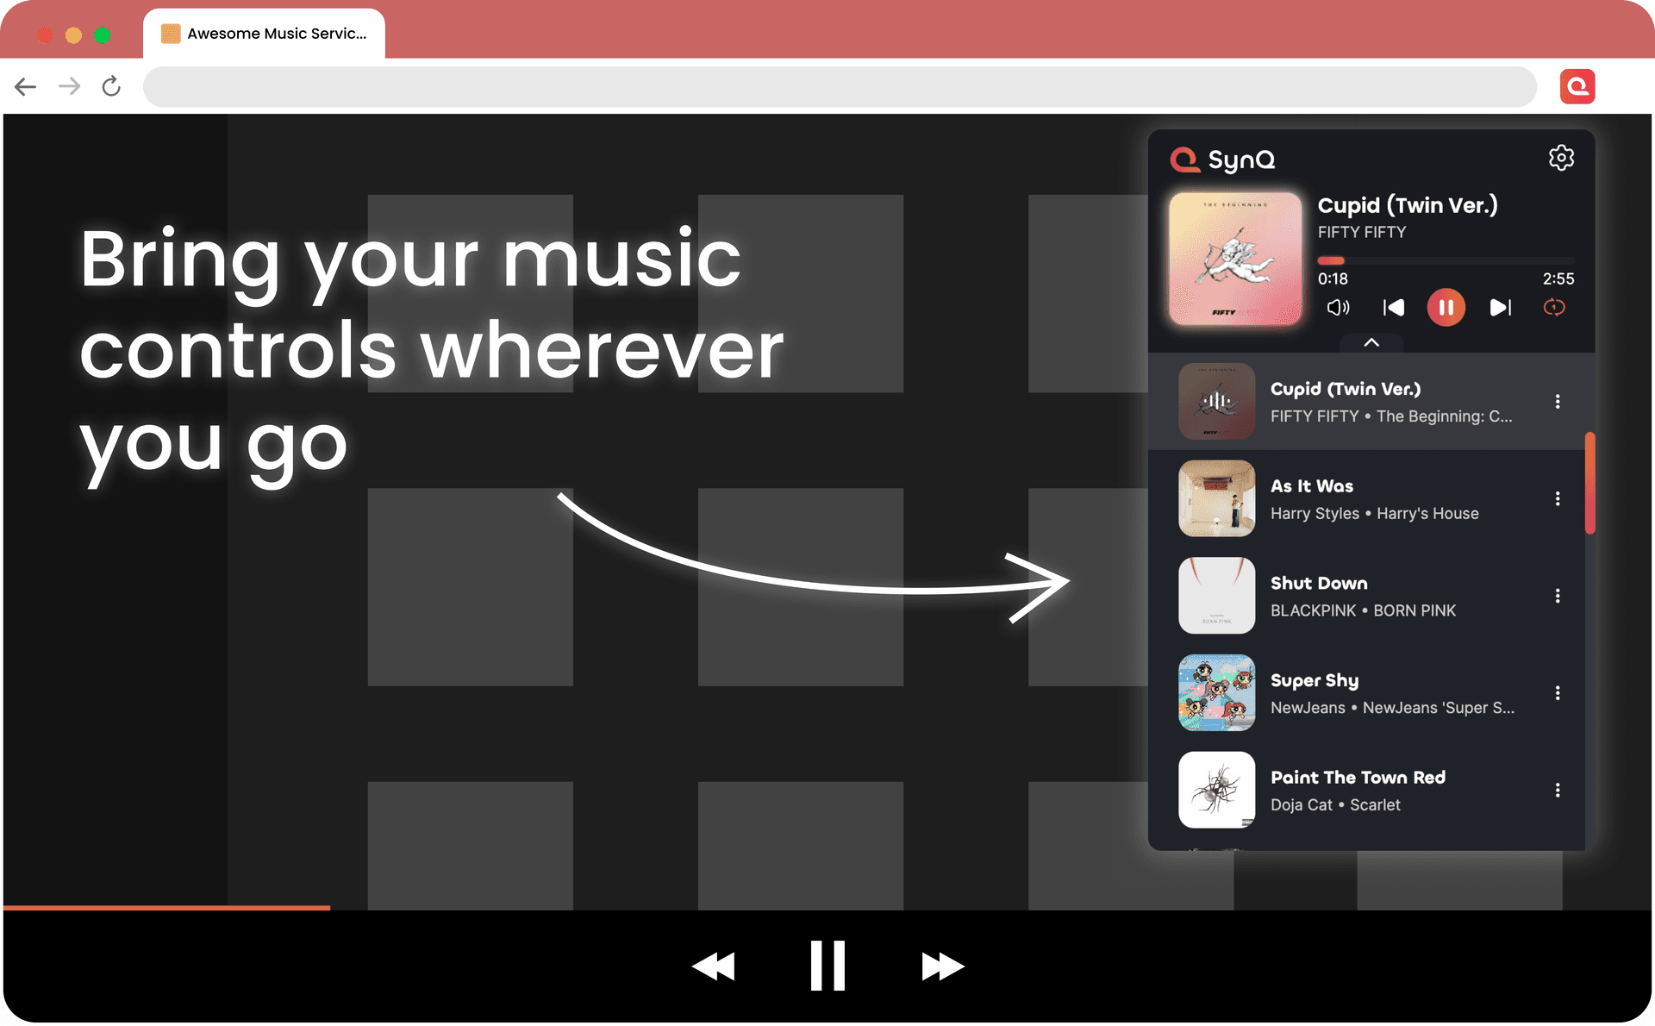Select Cupid queue row thumbnail
The image size is (1655, 1026).
(1216, 402)
